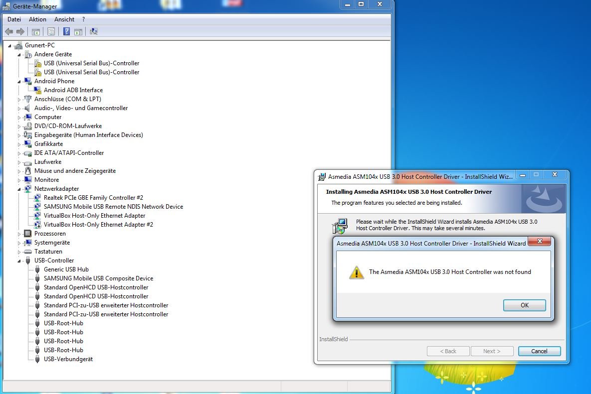Click the Generic USB Hub plug icon
591x394 pixels.
point(37,269)
